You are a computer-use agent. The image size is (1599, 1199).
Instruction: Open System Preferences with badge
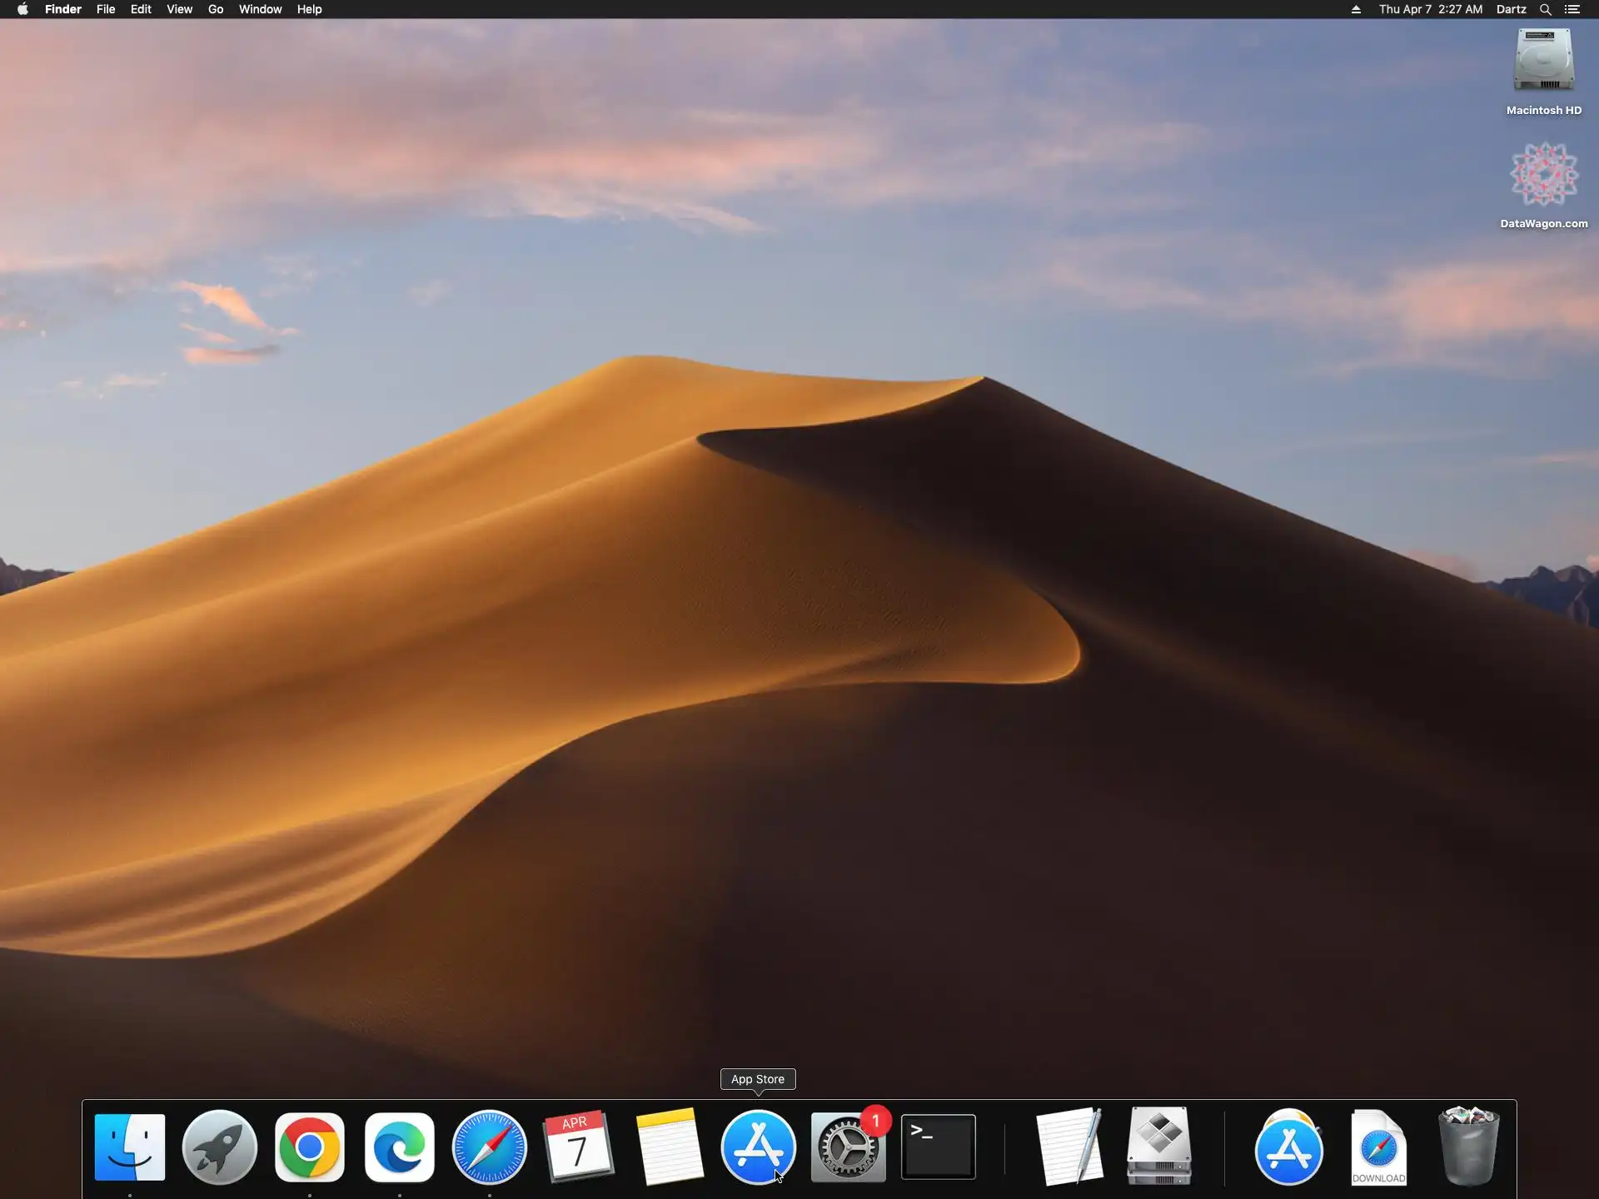click(x=848, y=1147)
